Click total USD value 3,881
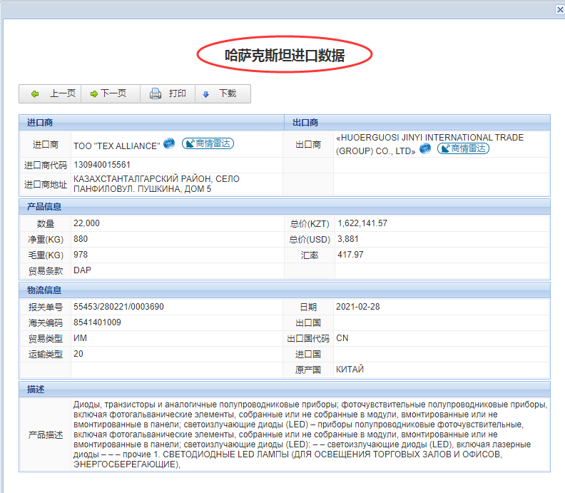The width and height of the screenshot is (565, 493). (348, 239)
